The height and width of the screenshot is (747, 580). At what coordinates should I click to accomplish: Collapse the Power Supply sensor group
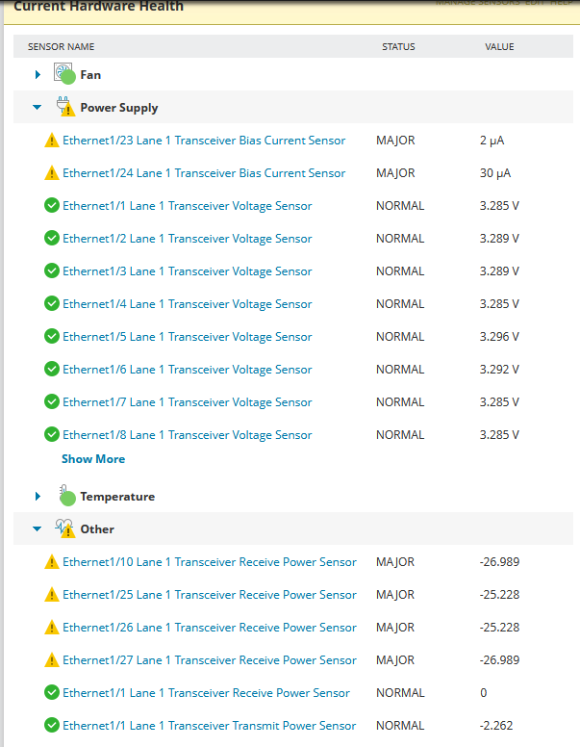pos(38,108)
